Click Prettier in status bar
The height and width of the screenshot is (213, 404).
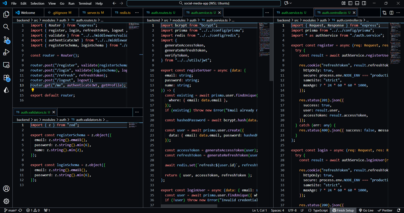click(385, 210)
